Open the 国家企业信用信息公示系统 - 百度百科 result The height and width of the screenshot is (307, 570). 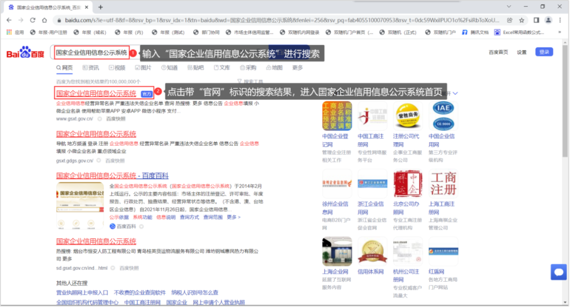coord(112,175)
